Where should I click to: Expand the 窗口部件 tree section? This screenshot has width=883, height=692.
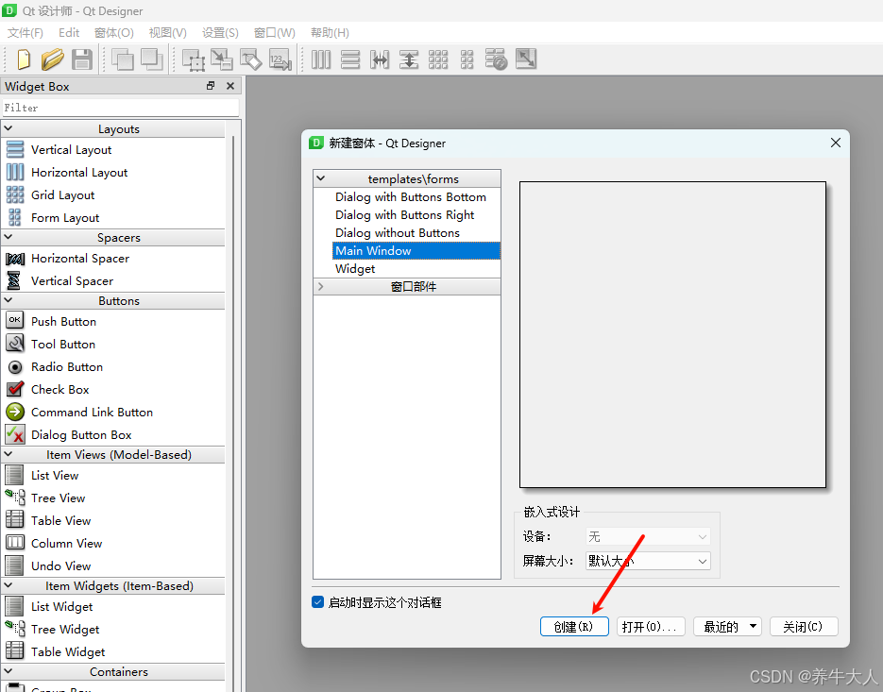[321, 287]
